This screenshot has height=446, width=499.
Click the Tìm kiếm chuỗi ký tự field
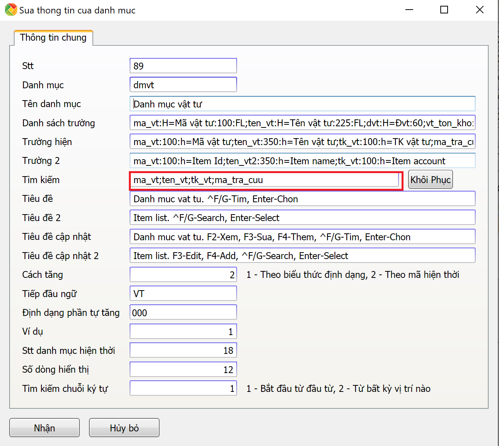183,388
